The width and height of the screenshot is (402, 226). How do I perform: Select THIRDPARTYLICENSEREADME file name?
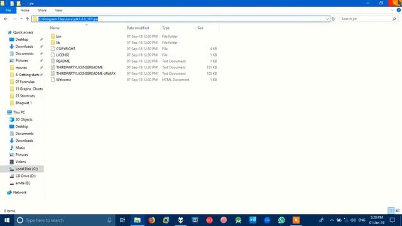pos(79,67)
